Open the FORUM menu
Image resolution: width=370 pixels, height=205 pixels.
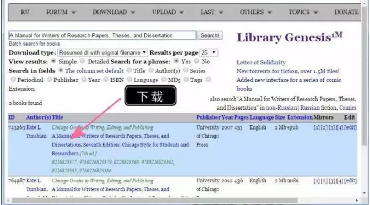click(61, 12)
